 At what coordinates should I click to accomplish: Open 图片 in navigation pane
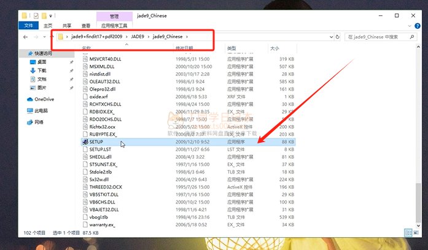click(42, 88)
